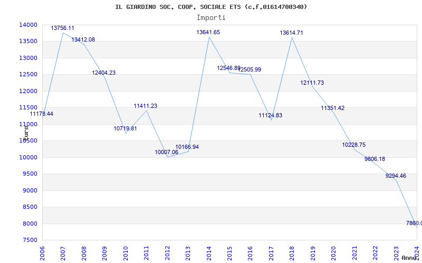Screen dimensions: 422x263
Task: Click x-axis year 2015
Action: [229, 253]
